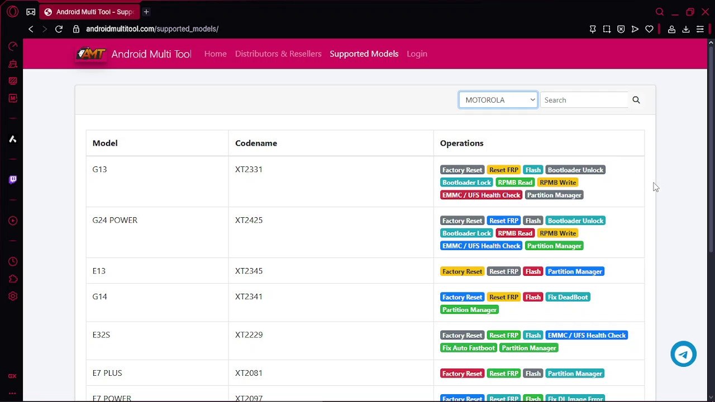Open the media Player sidebar panel

(x=13, y=221)
